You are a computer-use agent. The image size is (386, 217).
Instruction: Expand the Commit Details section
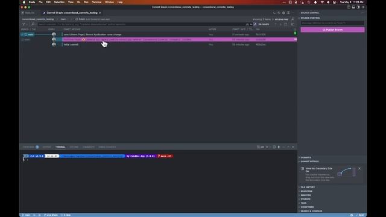click(309, 162)
